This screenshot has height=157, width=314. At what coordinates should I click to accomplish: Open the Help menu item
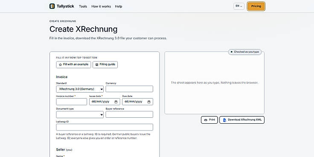pos(119,6)
